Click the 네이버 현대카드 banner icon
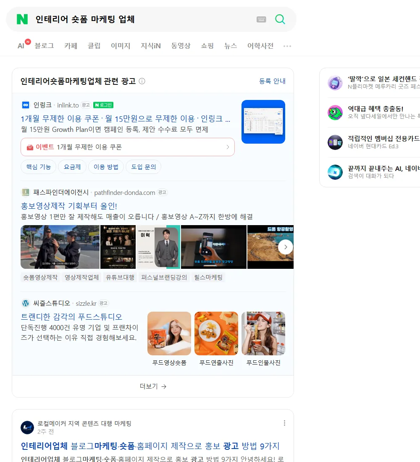The image size is (420, 462). tap(335, 142)
